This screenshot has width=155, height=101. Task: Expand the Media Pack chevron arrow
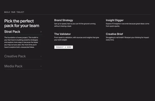click(41, 66)
